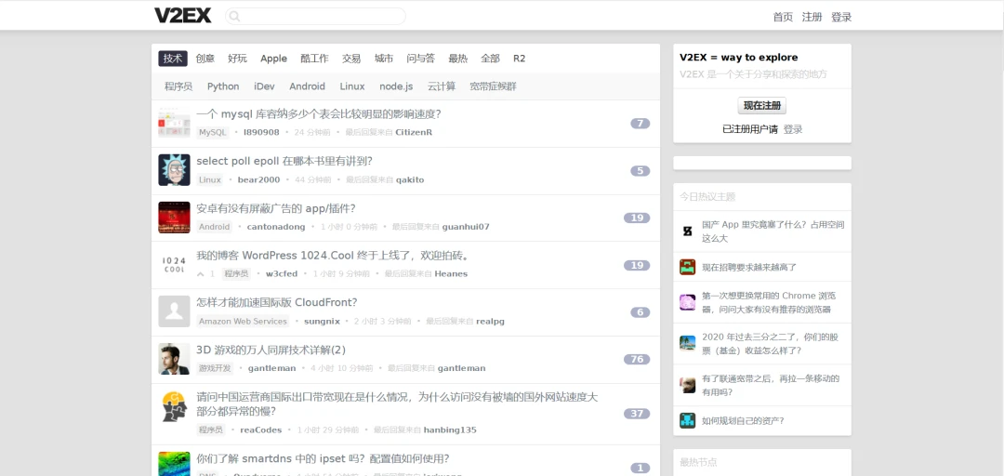Open reply count 76 badge
1004x476 pixels.
click(x=637, y=360)
